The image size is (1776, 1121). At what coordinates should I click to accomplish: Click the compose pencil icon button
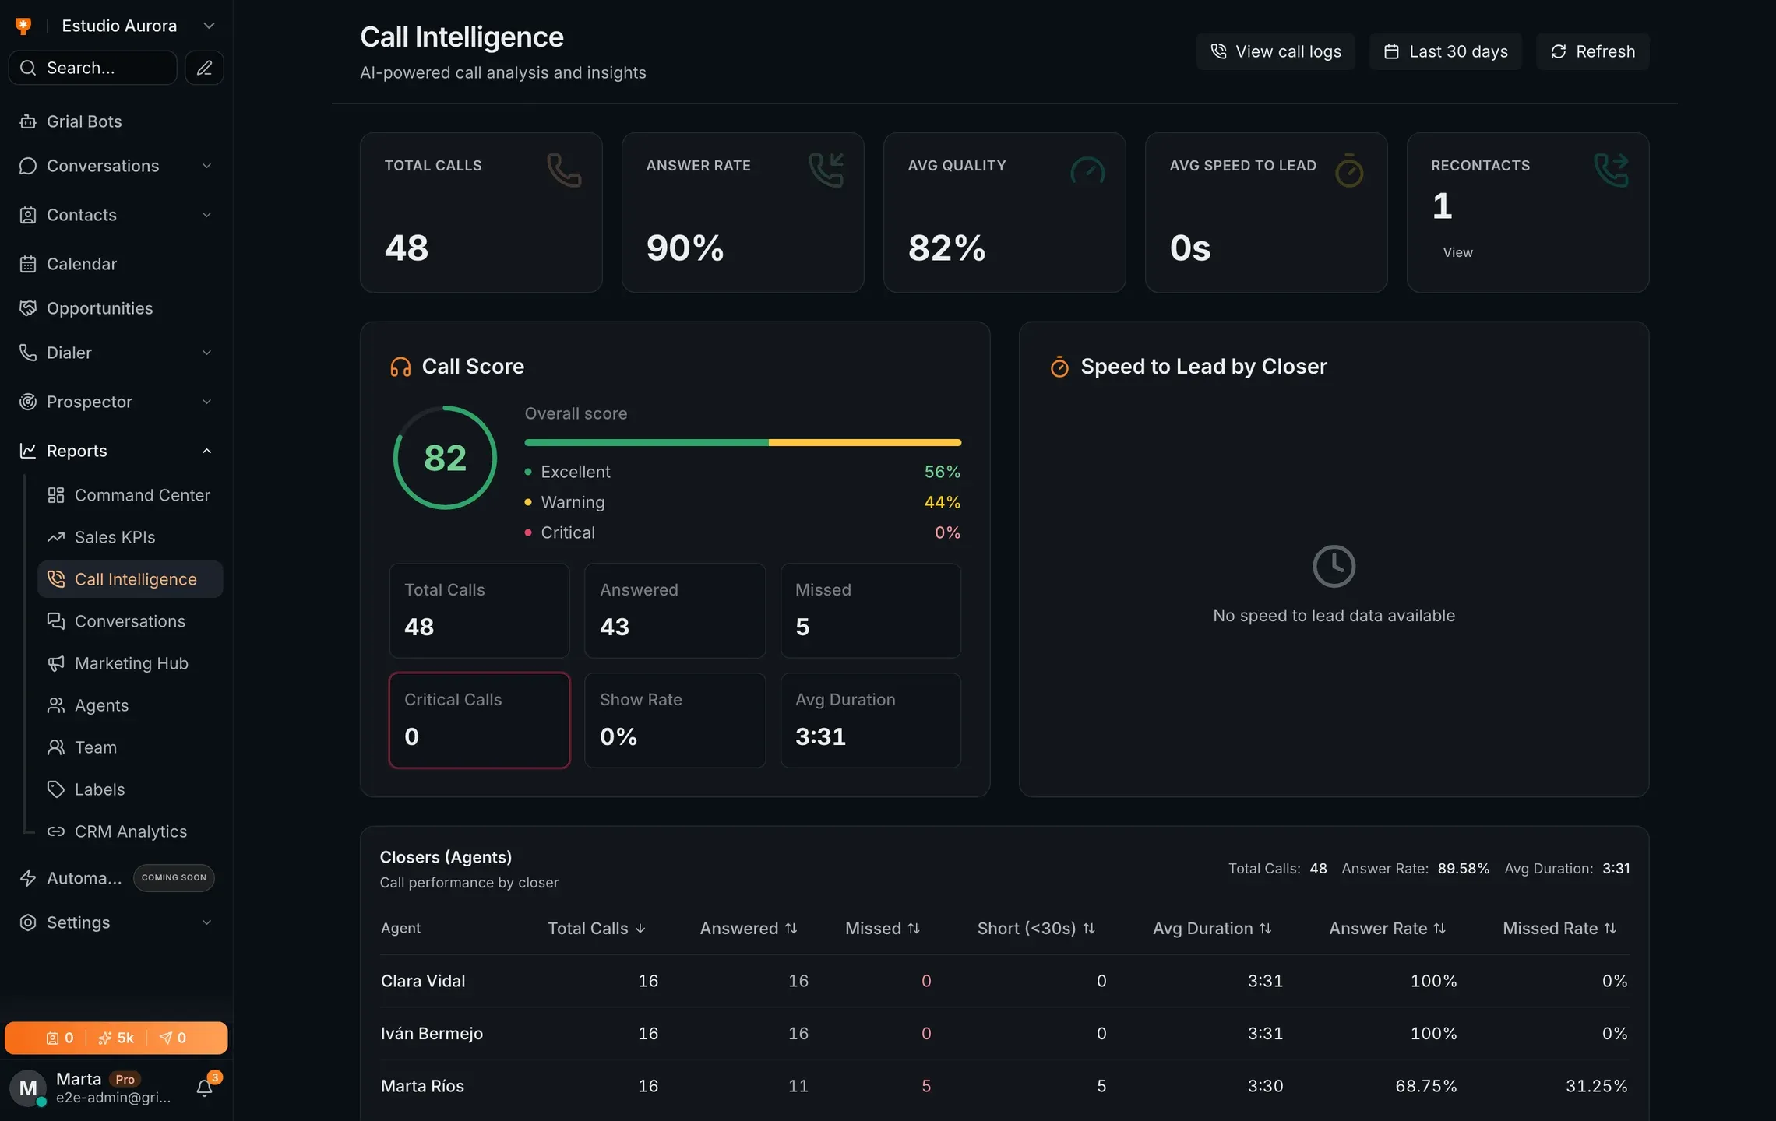pos(204,68)
